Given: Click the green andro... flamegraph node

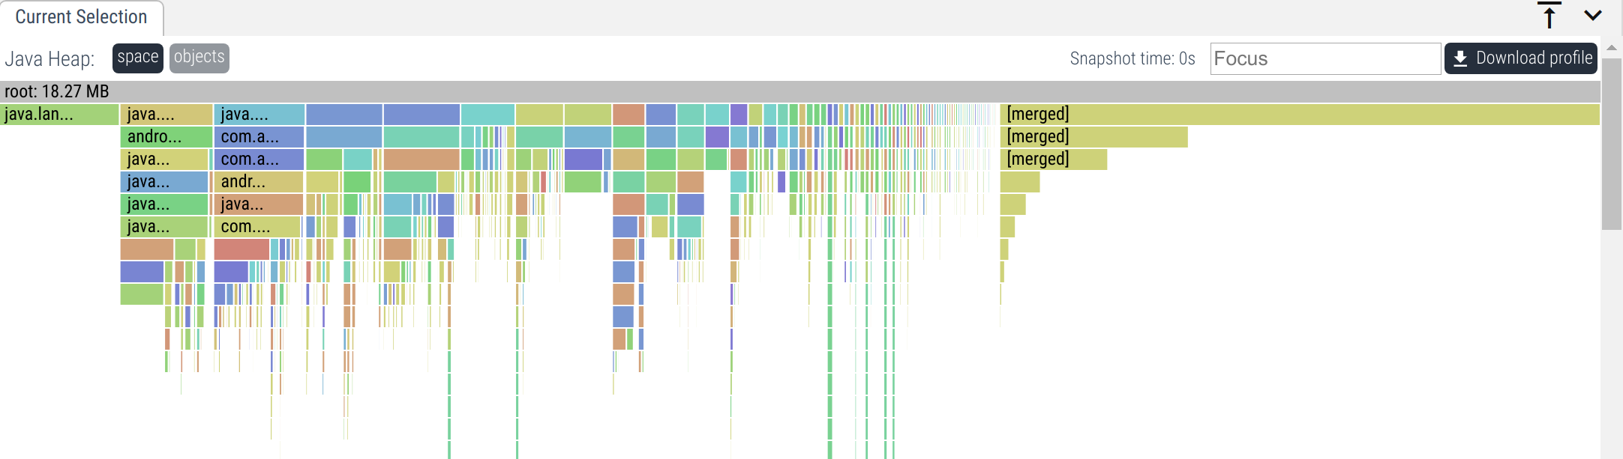Looking at the screenshot, I should pyautogui.click(x=166, y=137).
